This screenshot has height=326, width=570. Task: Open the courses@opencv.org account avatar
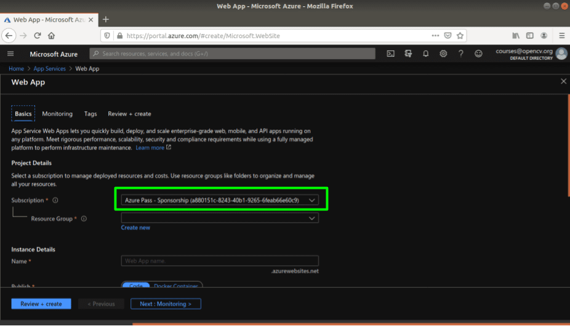pos(561,54)
